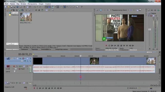Toggle loop playback in bottom transport

pyautogui.click(x=37, y=88)
